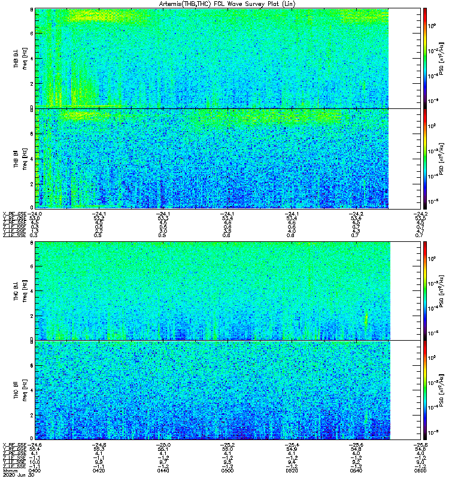Viewport: 449px width, 479px height.
Task: Click the PSD unit label of THC B-parallel panel
Action: tap(442, 391)
